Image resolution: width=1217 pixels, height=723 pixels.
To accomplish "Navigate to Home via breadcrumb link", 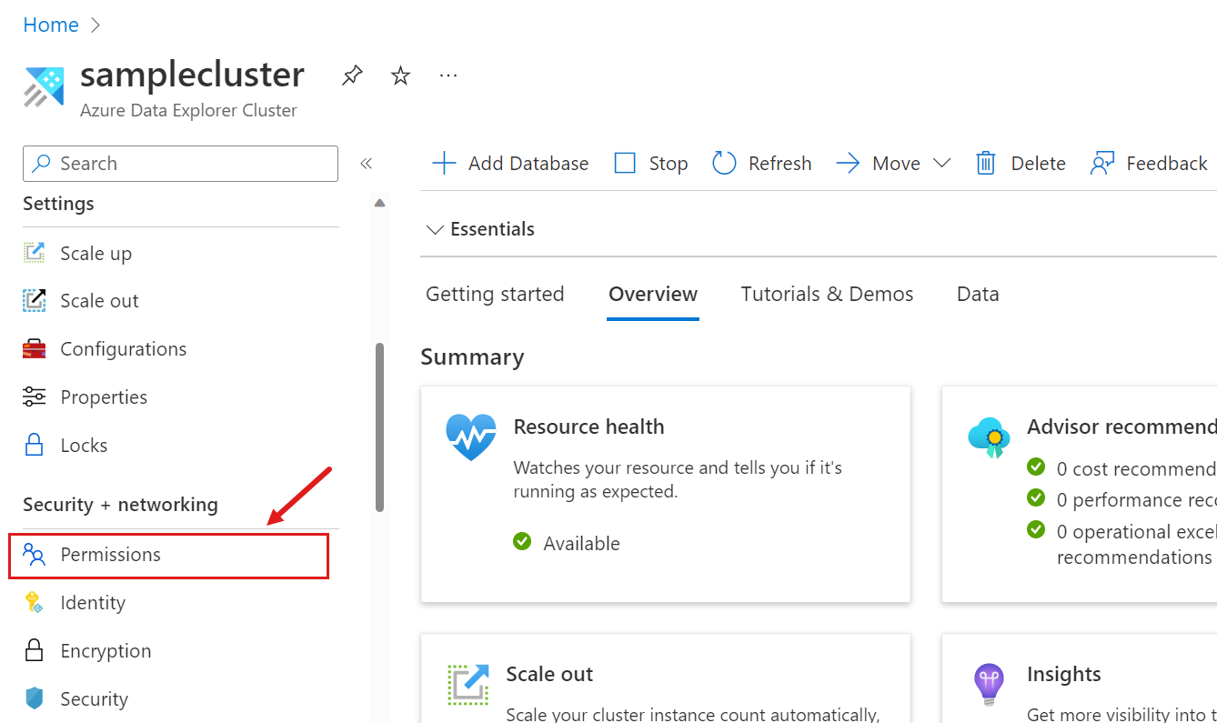I will click(x=50, y=25).
